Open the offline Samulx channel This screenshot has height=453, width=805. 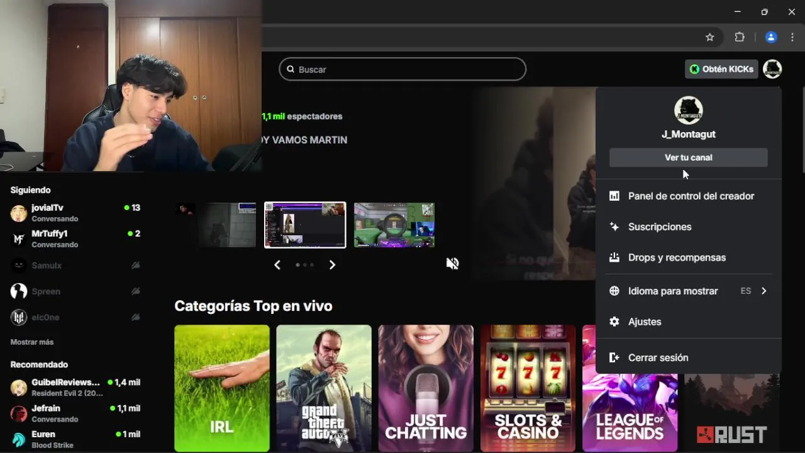tap(75, 266)
